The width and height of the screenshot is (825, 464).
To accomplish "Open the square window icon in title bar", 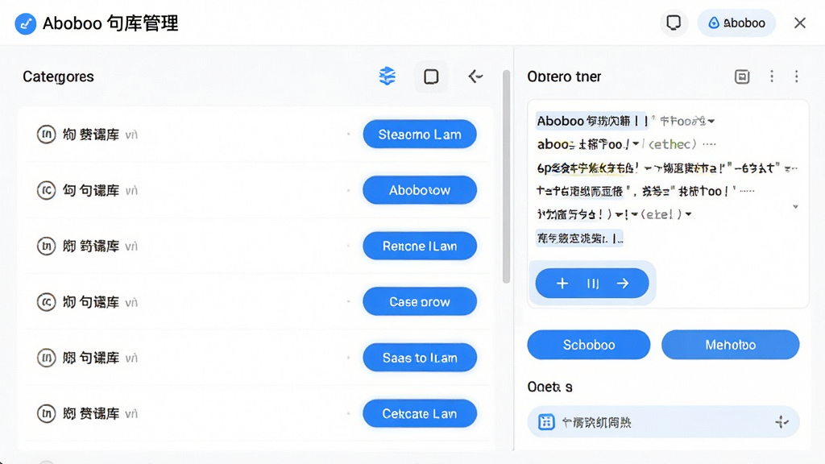I will (674, 23).
